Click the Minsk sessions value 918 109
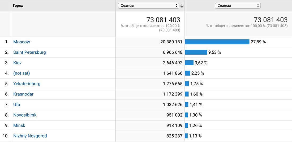The width and height of the screenshot is (292, 142). click(x=174, y=126)
